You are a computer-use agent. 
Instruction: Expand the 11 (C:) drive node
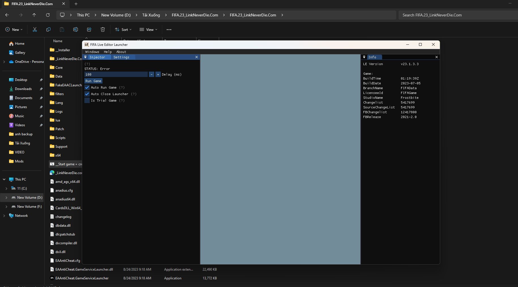coord(6,189)
